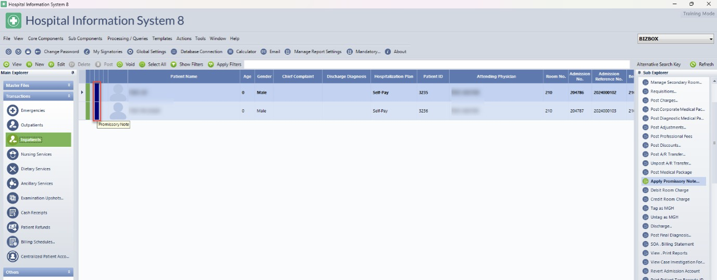The height and width of the screenshot is (280, 717).
Task: Collapse the Master Files section
Action: pyautogui.click(x=69, y=85)
